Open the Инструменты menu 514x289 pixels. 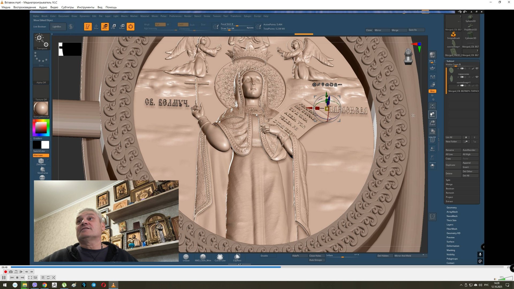click(85, 7)
